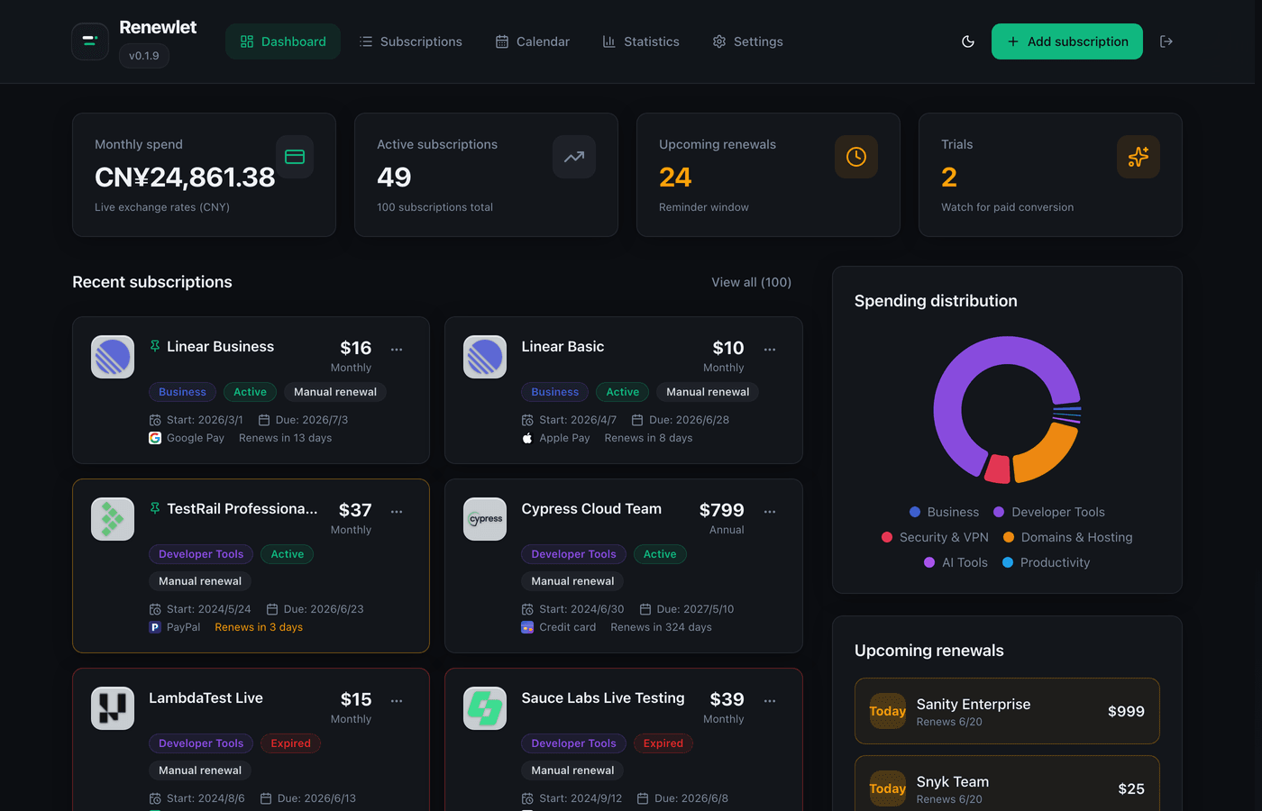Image resolution: width=1262 pixels, height=811 pixels.
Task: Click the Business tag on Linear Business
Action: 182,392
